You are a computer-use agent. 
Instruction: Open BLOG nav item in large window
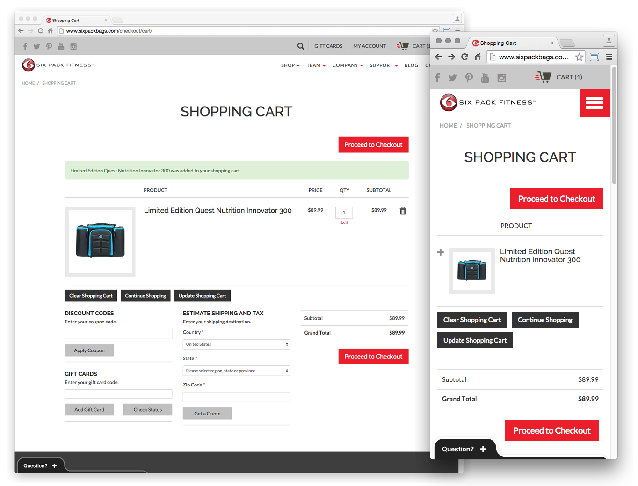click(411, 65)
